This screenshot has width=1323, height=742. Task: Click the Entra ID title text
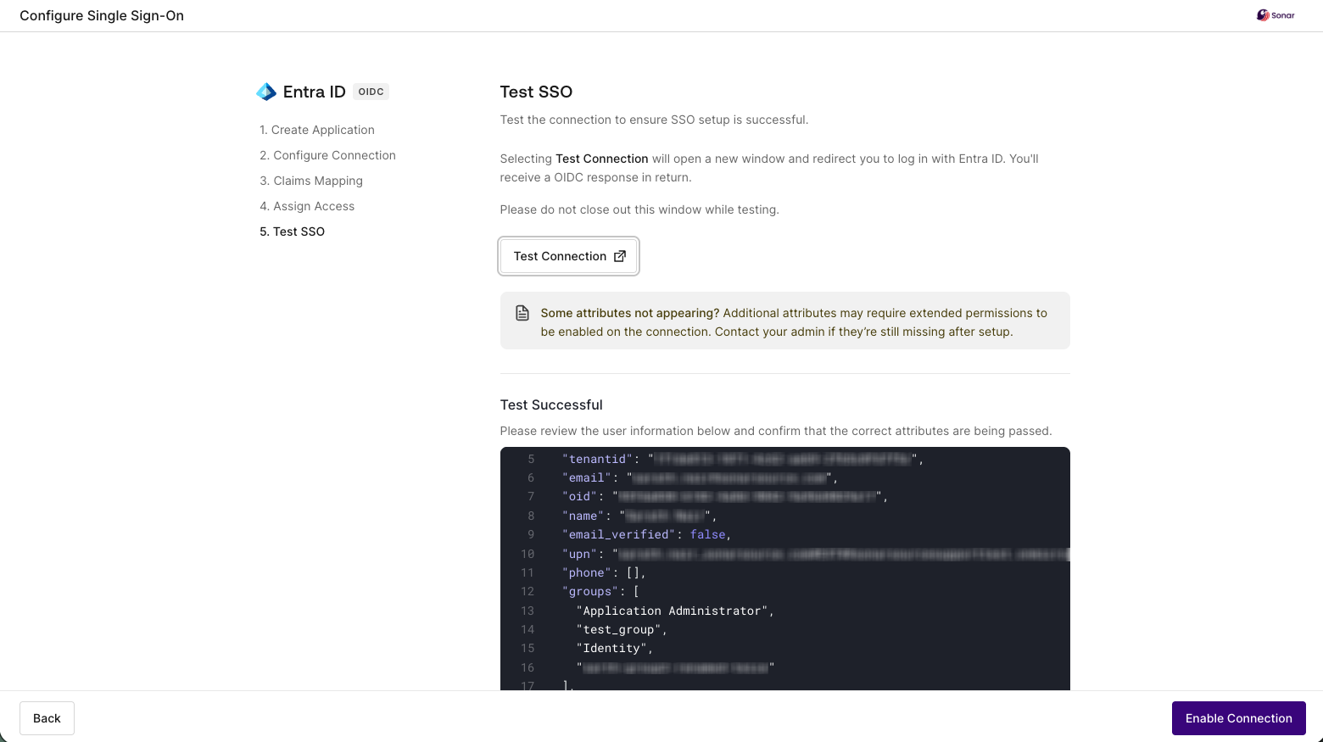pos(315,92)
